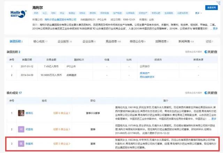This screenshot has height=153, width=223.
Task: Select the 农药化肥 tag
Action: [x=156, y=13]
